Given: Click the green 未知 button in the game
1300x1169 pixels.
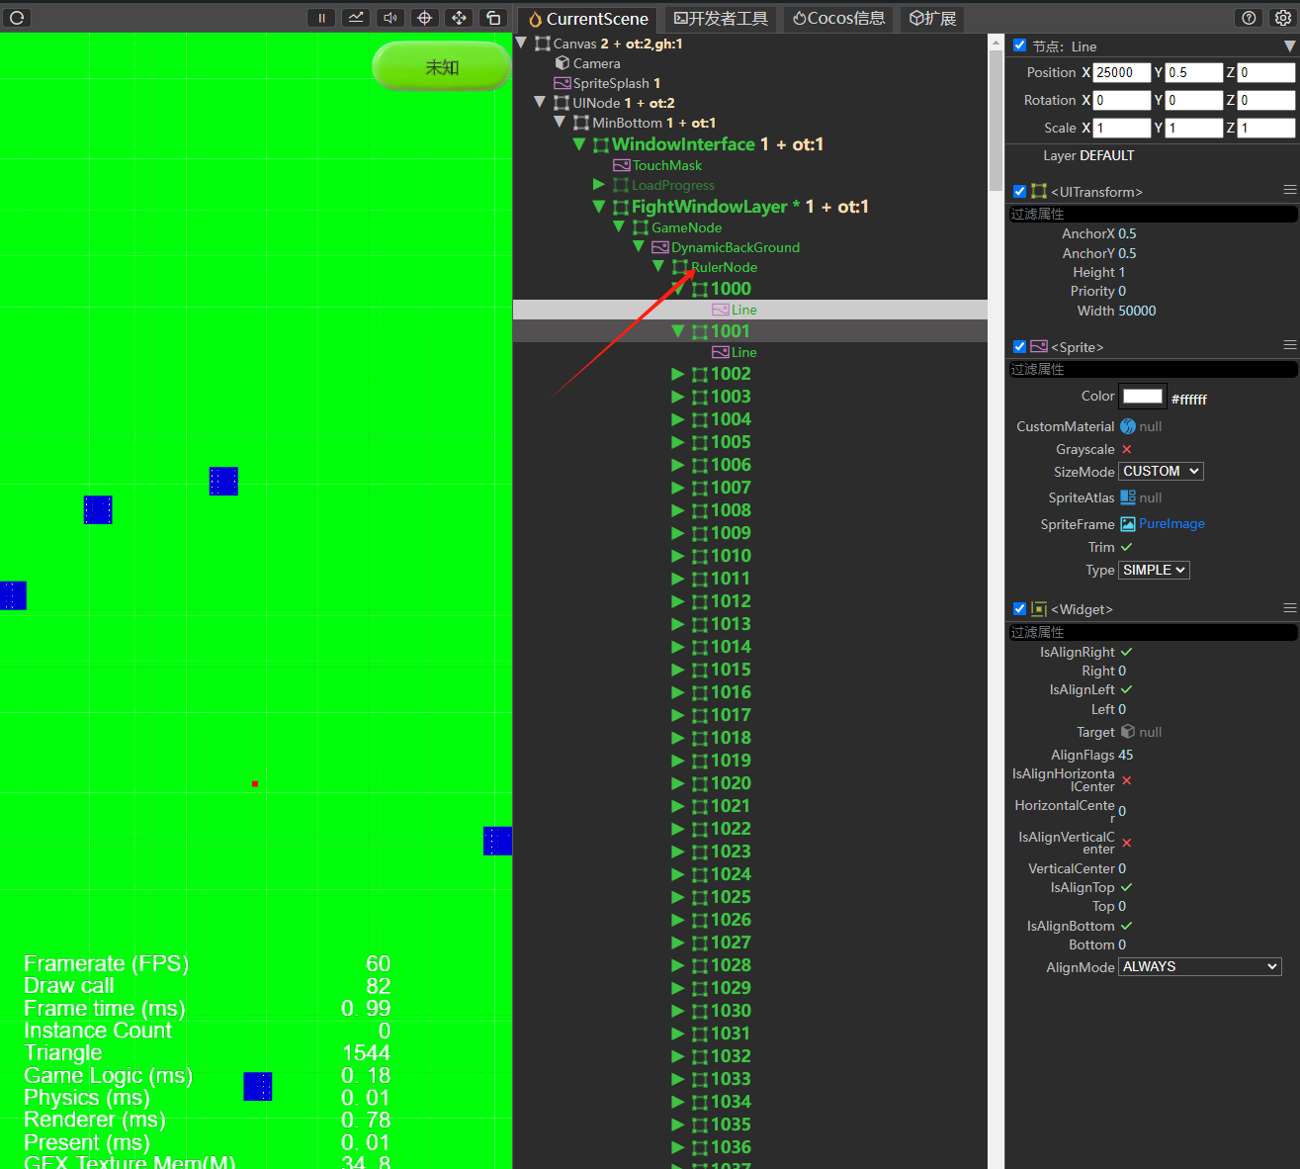Looking at the screenshot, I should [x=442, y=67].
